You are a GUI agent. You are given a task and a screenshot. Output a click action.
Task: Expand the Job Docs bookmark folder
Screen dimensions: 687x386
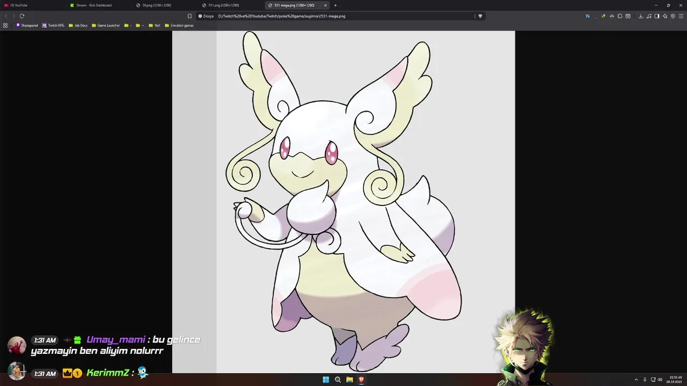click(x=78, y=25)
